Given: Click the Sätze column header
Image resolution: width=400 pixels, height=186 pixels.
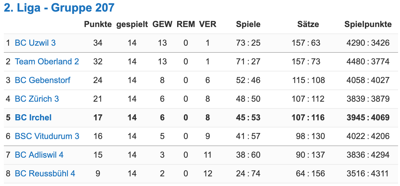Looking at the screenshot, I should coord(308,24).
